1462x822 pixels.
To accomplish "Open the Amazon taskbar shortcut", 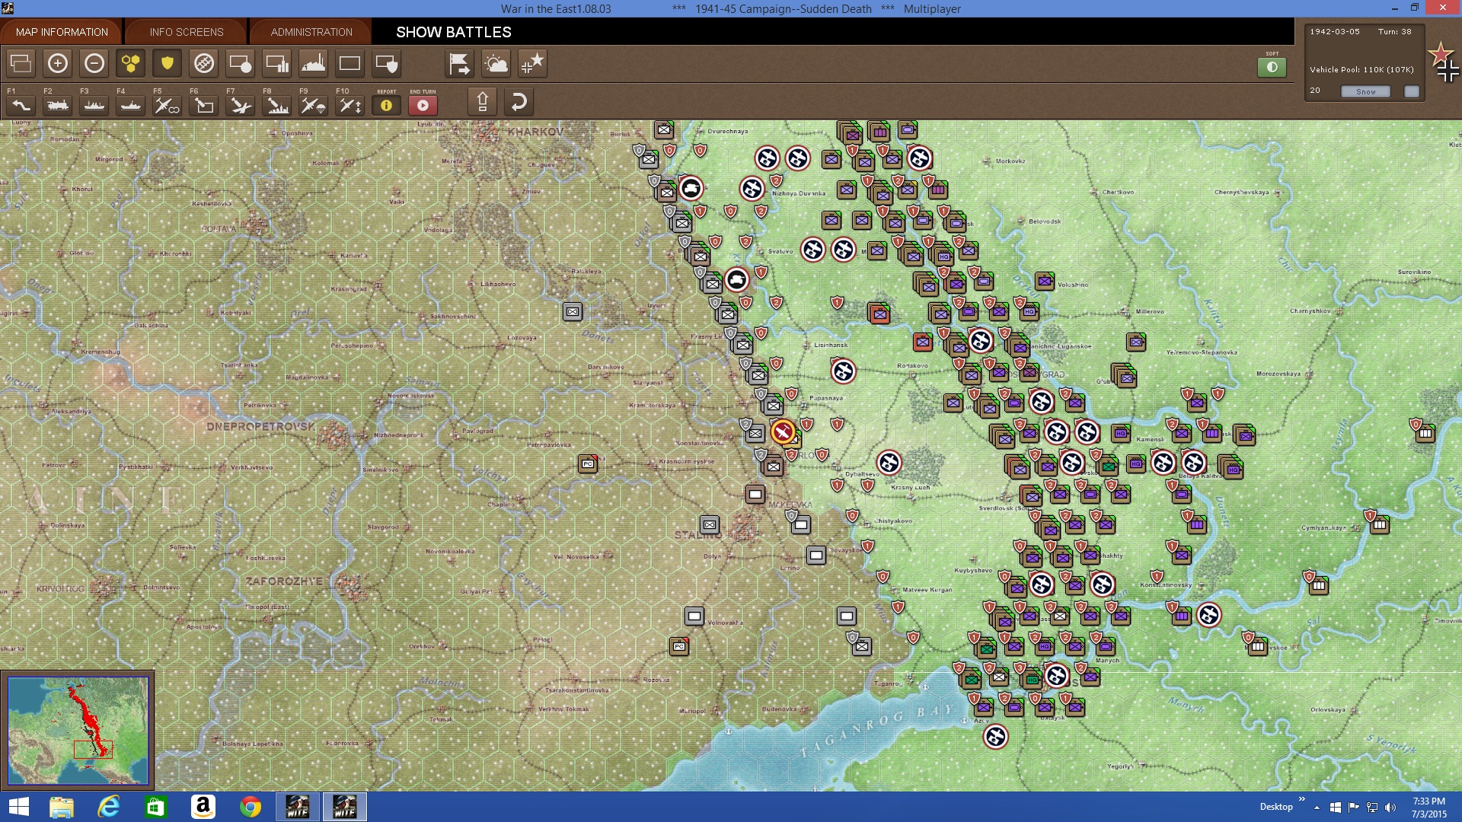I will pos(203,807).
